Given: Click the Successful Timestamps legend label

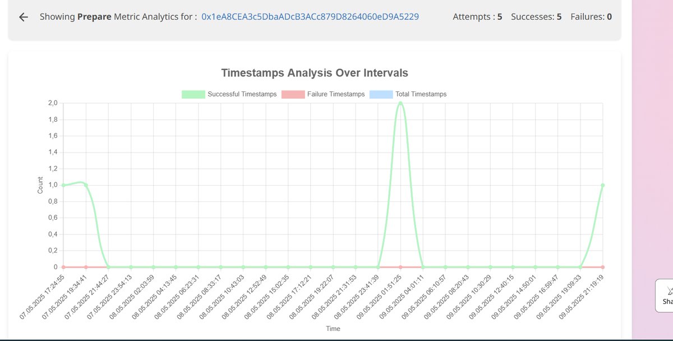Looking at the screenshot, I should 242,94.
